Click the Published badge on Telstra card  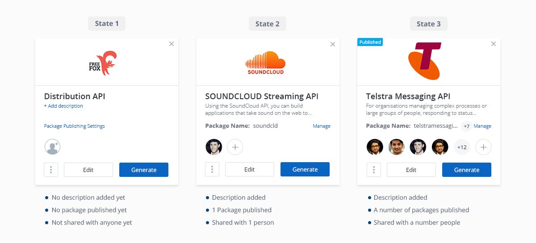[x=370, y=42]
